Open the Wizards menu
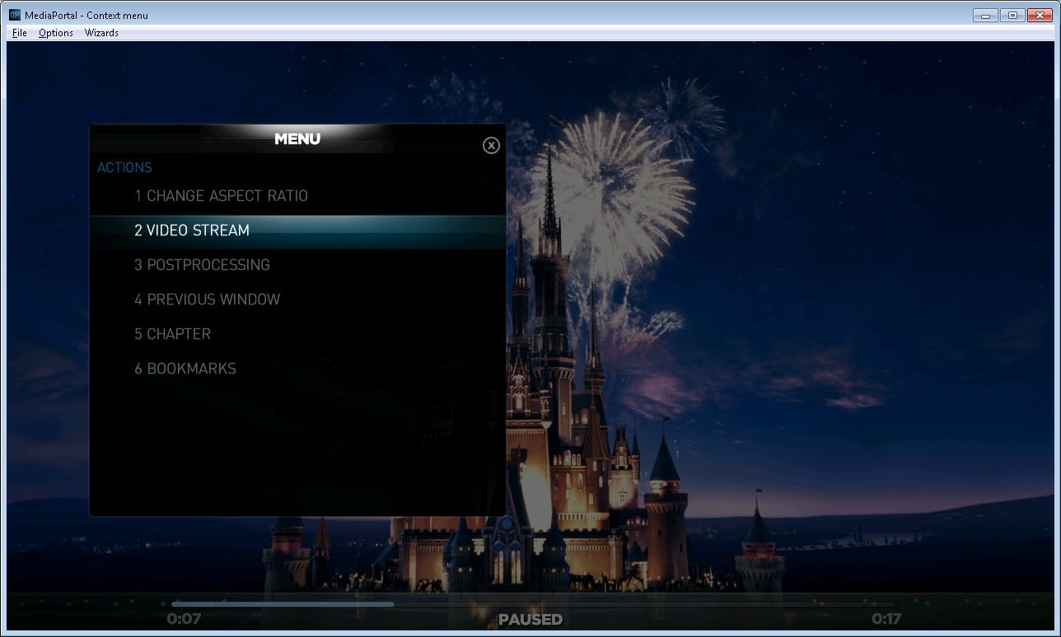This screenshot has width=1061, height=637. point(101,33)
